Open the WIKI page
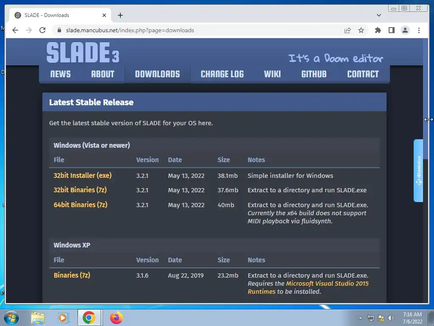This screenshot has height=326, width=434. (x=273, y=74)
